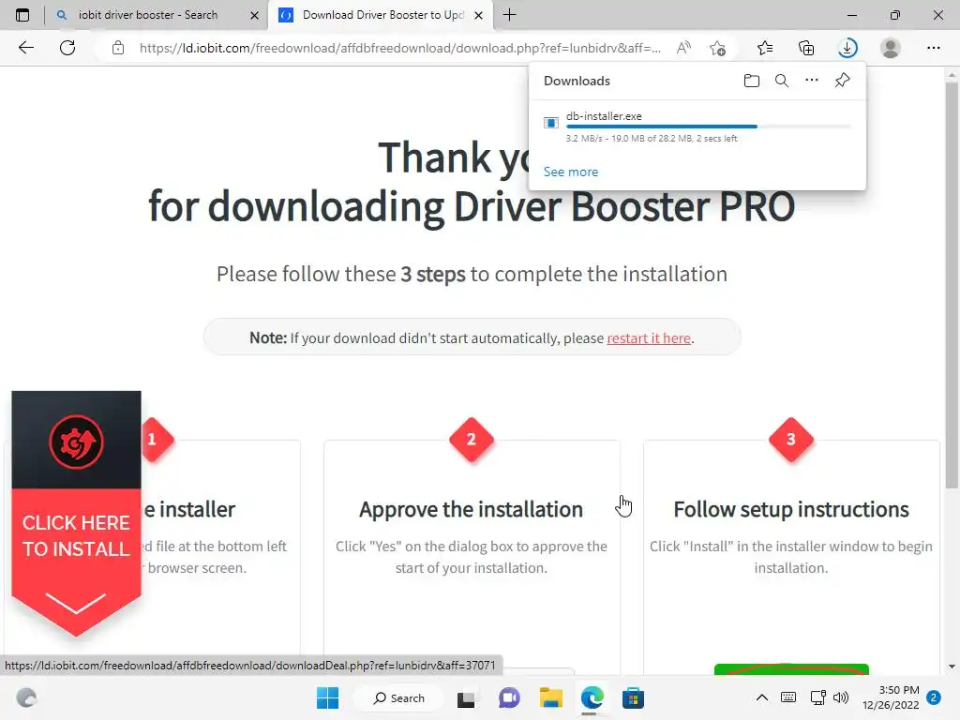Click Microsoft Edge taskbar icon
Image resolution: width=960 pixels, height=720 pixels.
point(592,697)
